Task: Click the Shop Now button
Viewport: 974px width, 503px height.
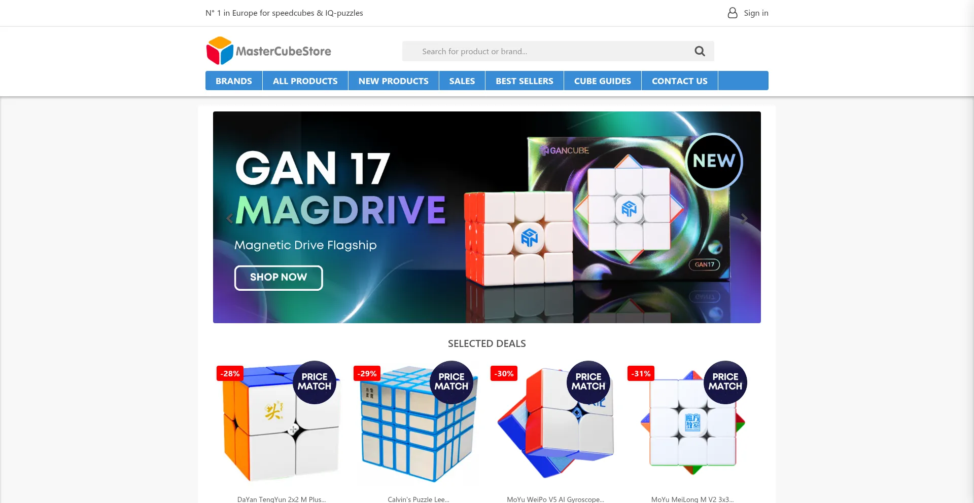Action: (x=279, y=278)
